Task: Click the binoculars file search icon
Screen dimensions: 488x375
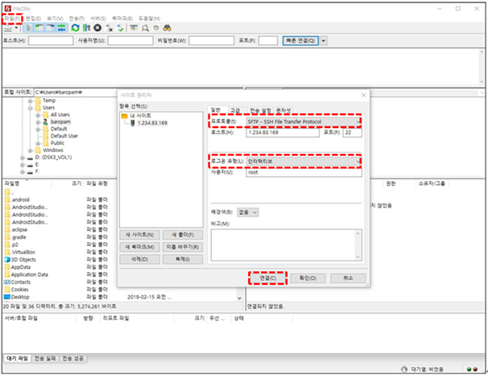Action: pos(167,28)
